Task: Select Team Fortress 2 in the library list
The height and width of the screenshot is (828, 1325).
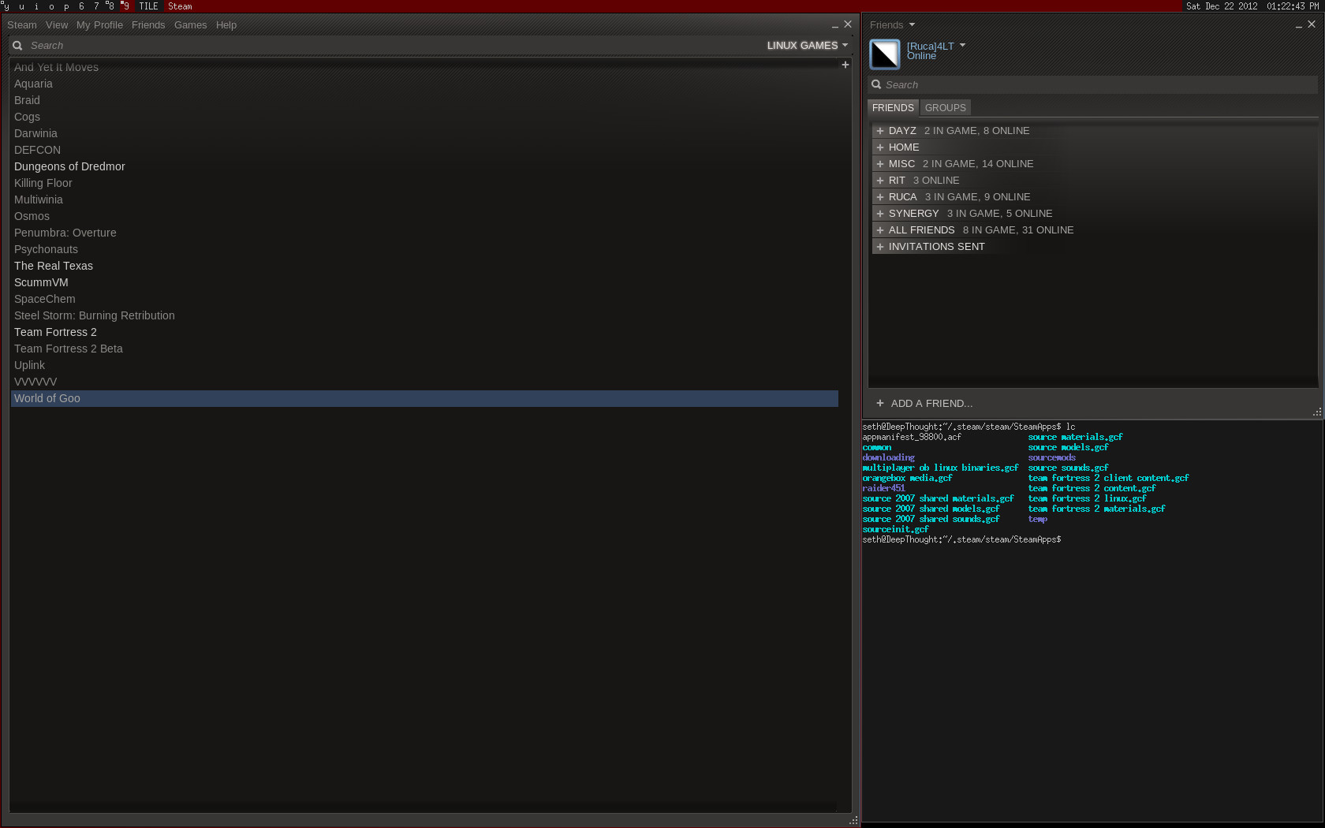Action: 55,332
